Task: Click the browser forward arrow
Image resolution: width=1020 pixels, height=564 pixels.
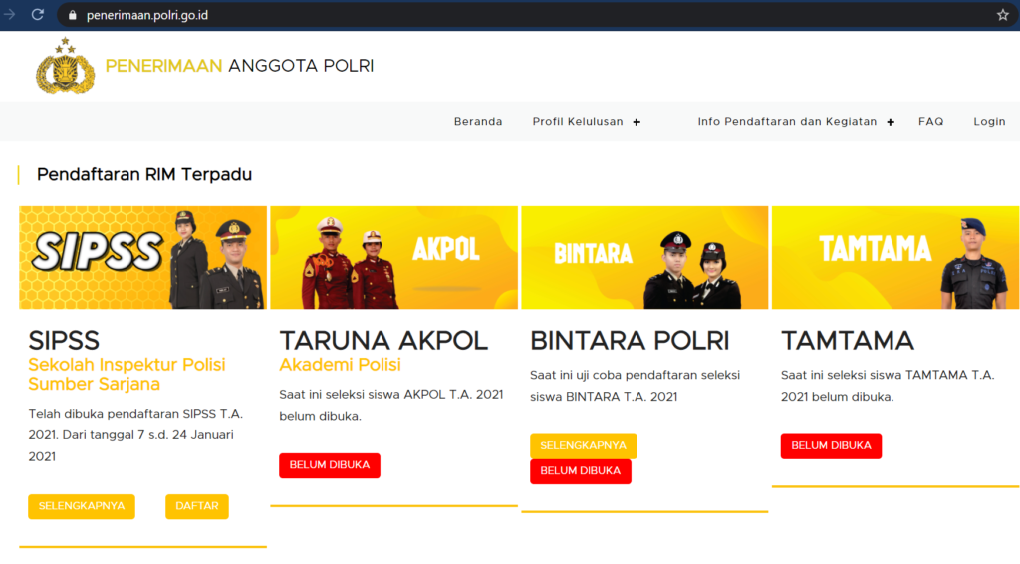Action: click(x=10, y=15)
